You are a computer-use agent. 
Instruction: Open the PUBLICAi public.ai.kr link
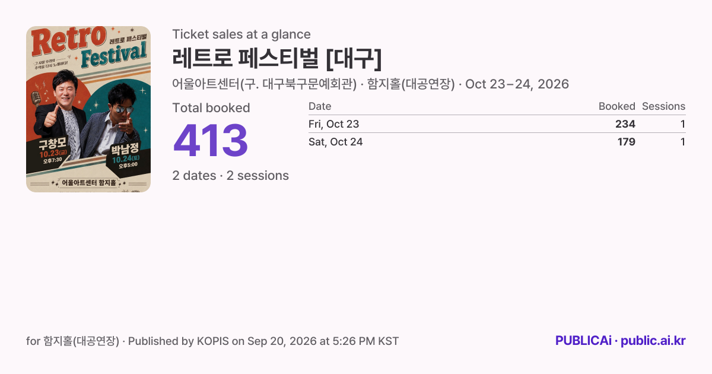(620, 341)
